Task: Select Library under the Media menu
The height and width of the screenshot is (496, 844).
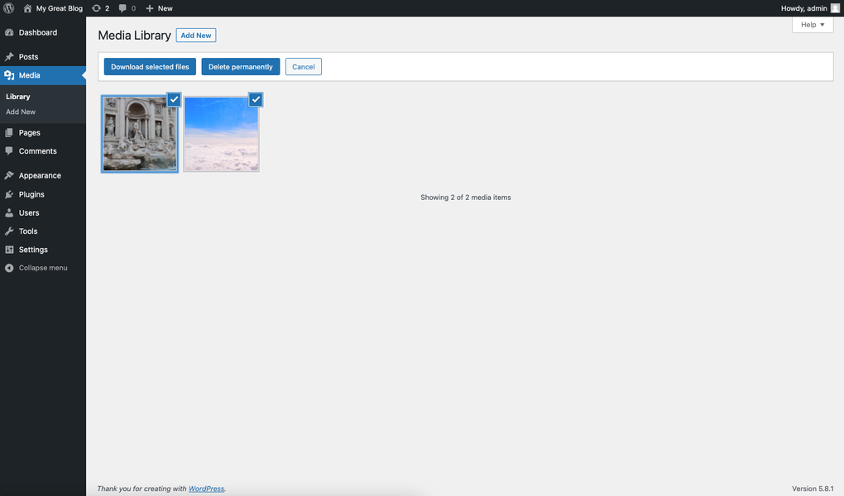Action: (x=17, y=96)
